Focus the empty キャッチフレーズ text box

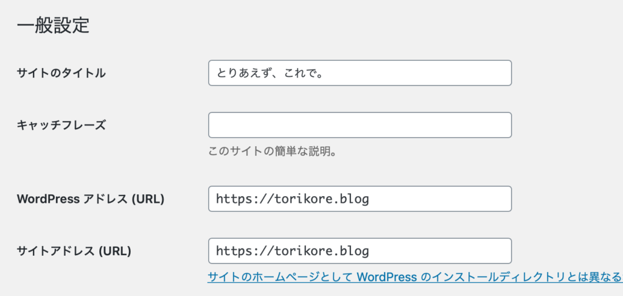pyautogui.click(x=359, y=125)
